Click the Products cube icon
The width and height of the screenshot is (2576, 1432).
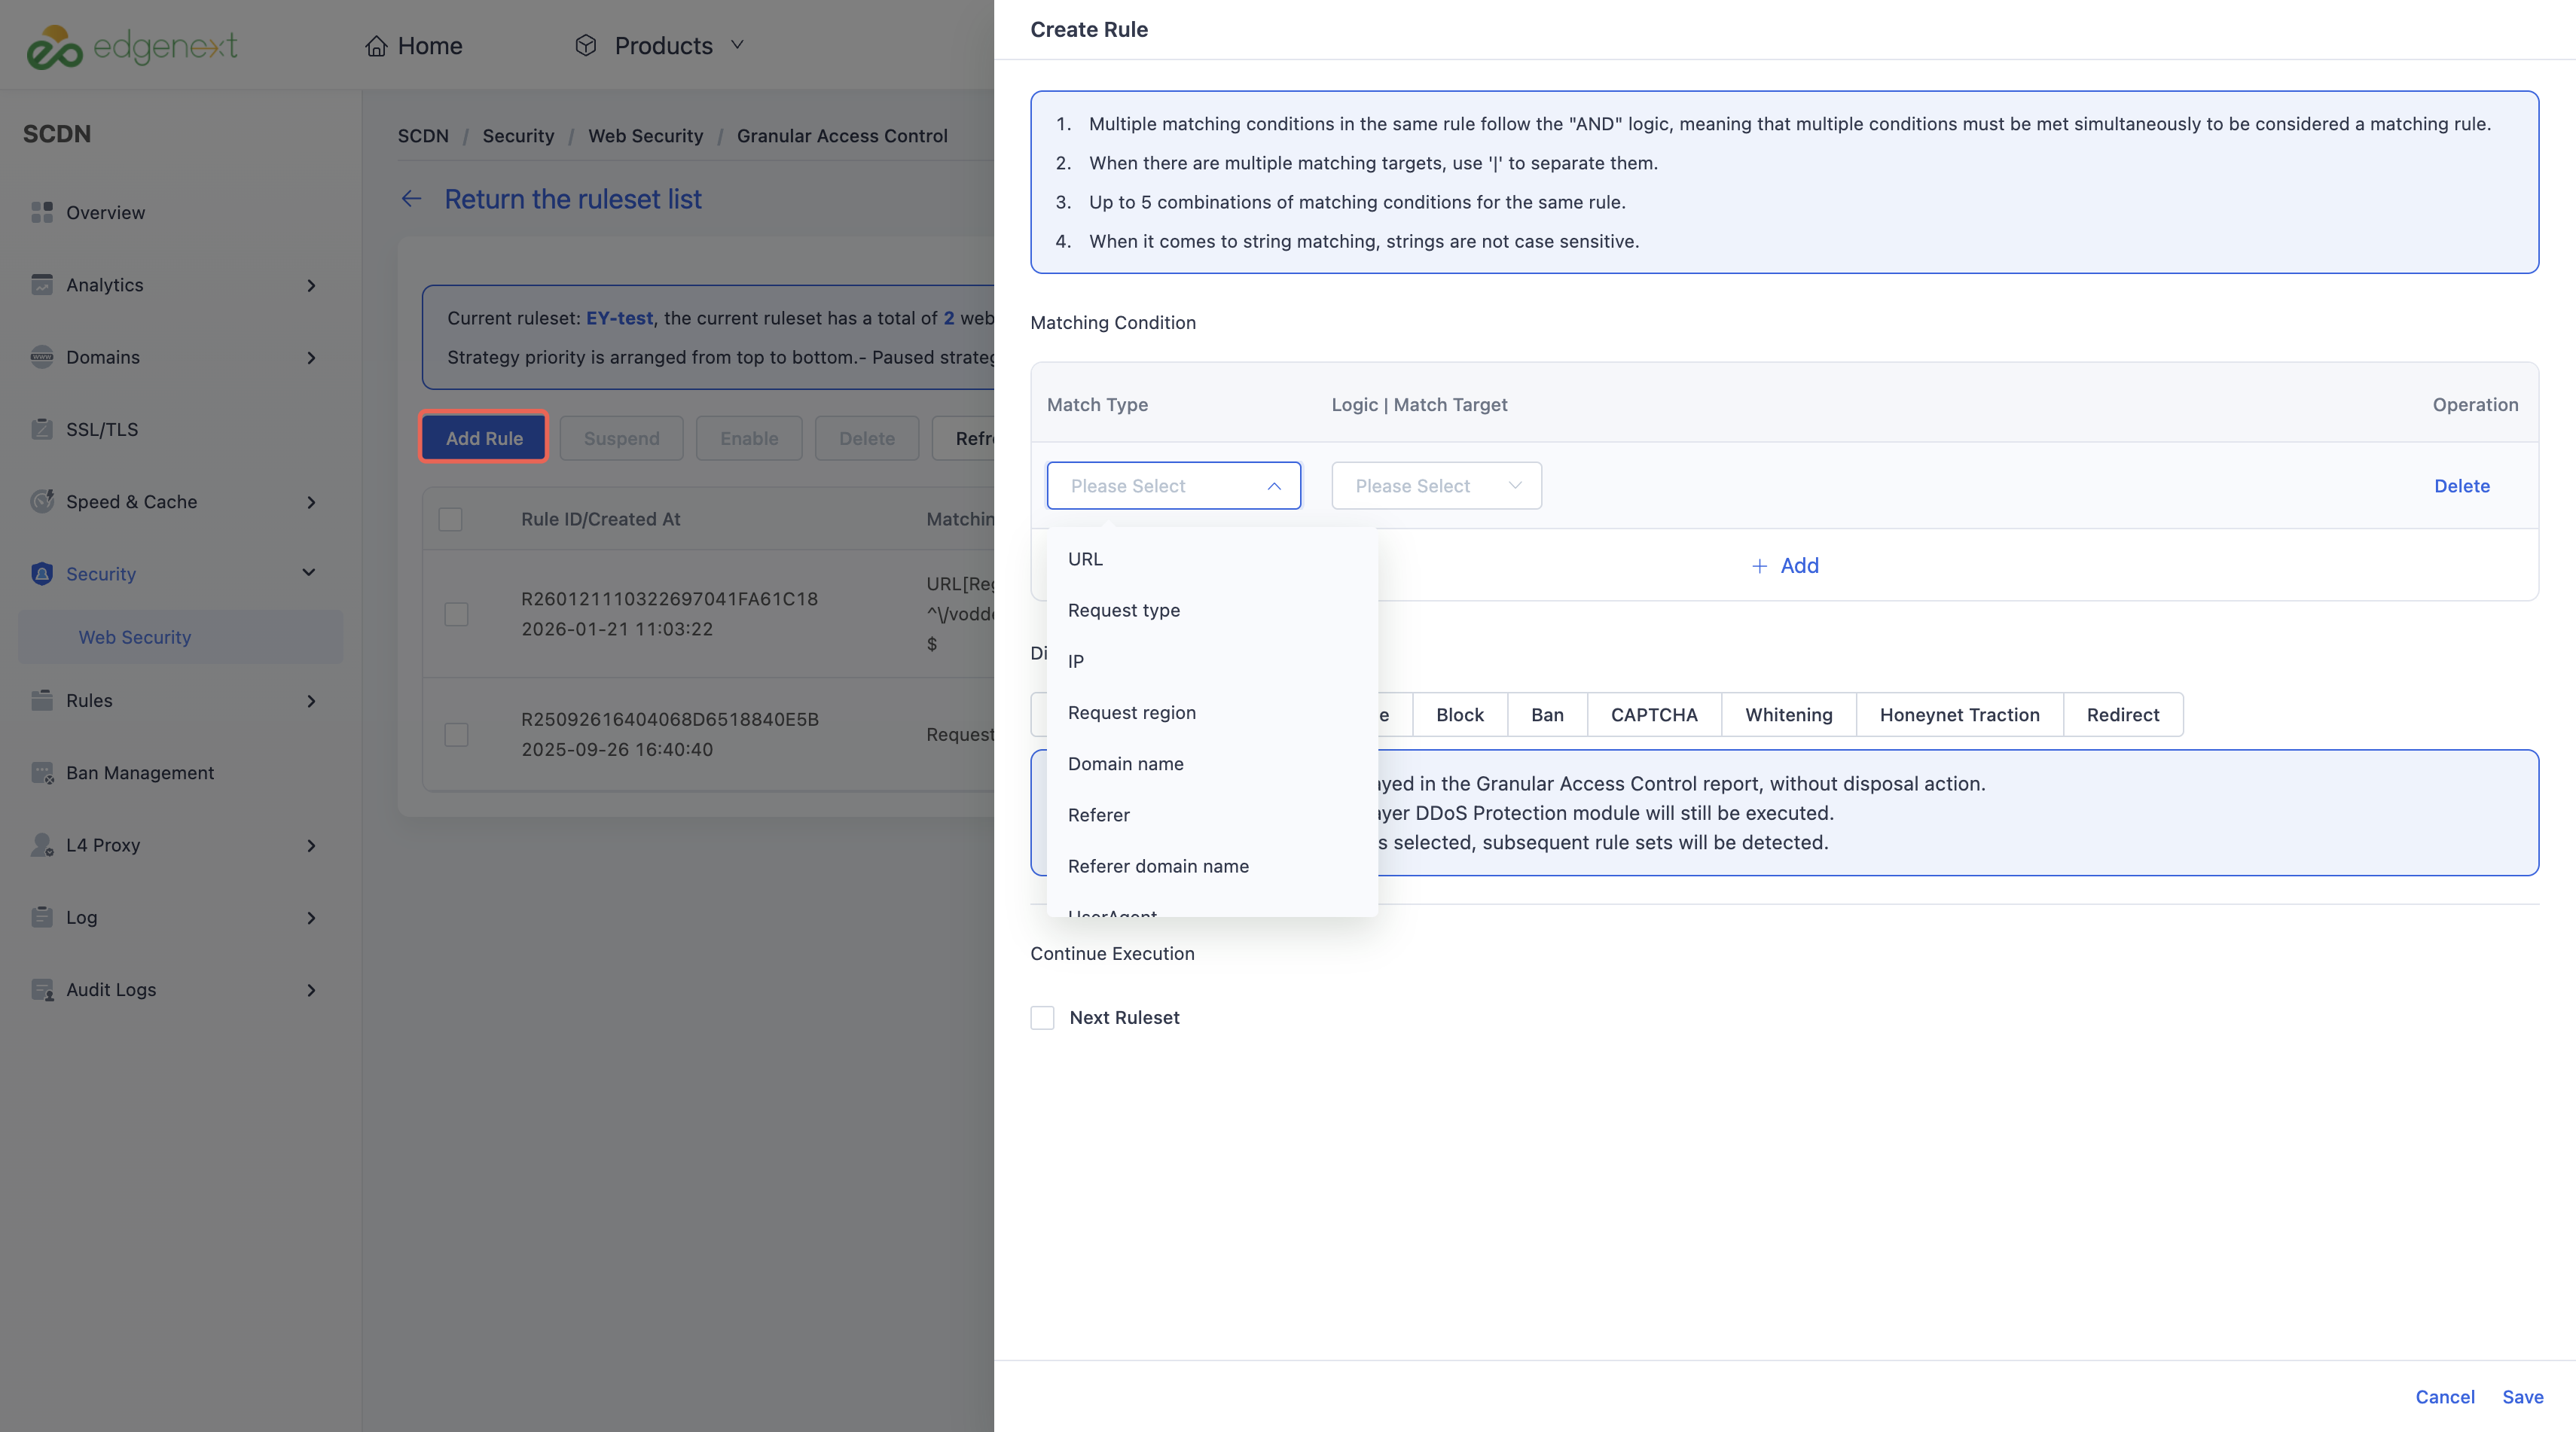(586, 45)
